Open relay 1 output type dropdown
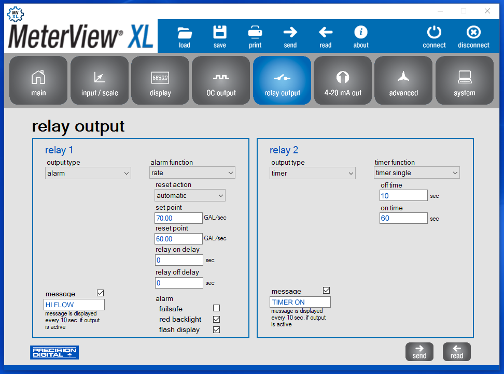 click(88, 173)
